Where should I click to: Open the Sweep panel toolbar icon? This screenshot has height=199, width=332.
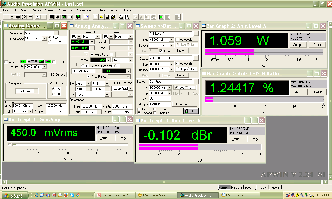point(52,17)
